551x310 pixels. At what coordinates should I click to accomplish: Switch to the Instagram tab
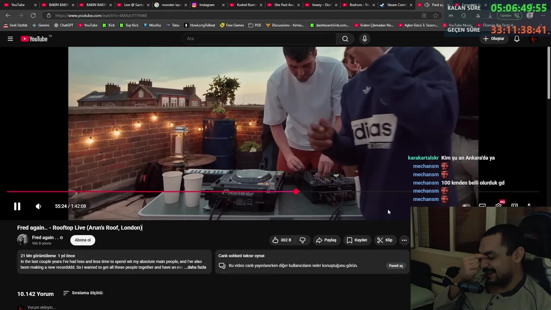207,5
